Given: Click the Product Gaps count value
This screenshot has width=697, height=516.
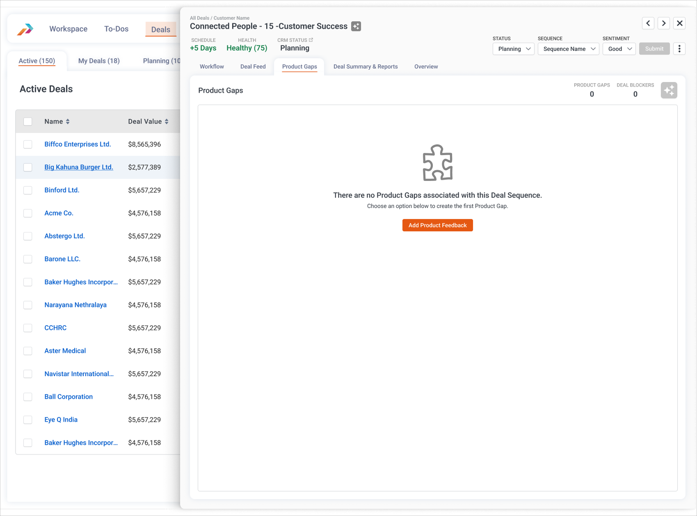Looking at the screenshot, I should tap(592, 94).
